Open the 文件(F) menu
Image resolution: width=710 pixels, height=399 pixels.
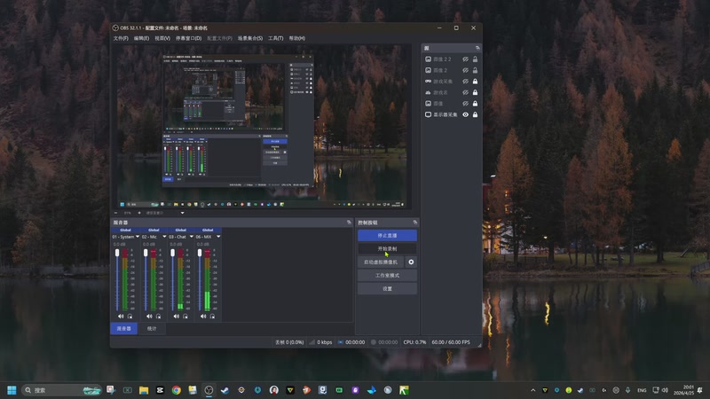click(121, 38)
